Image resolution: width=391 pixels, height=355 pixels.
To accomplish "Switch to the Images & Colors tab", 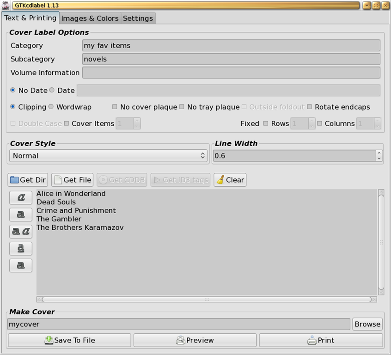I will click(90, 18).
